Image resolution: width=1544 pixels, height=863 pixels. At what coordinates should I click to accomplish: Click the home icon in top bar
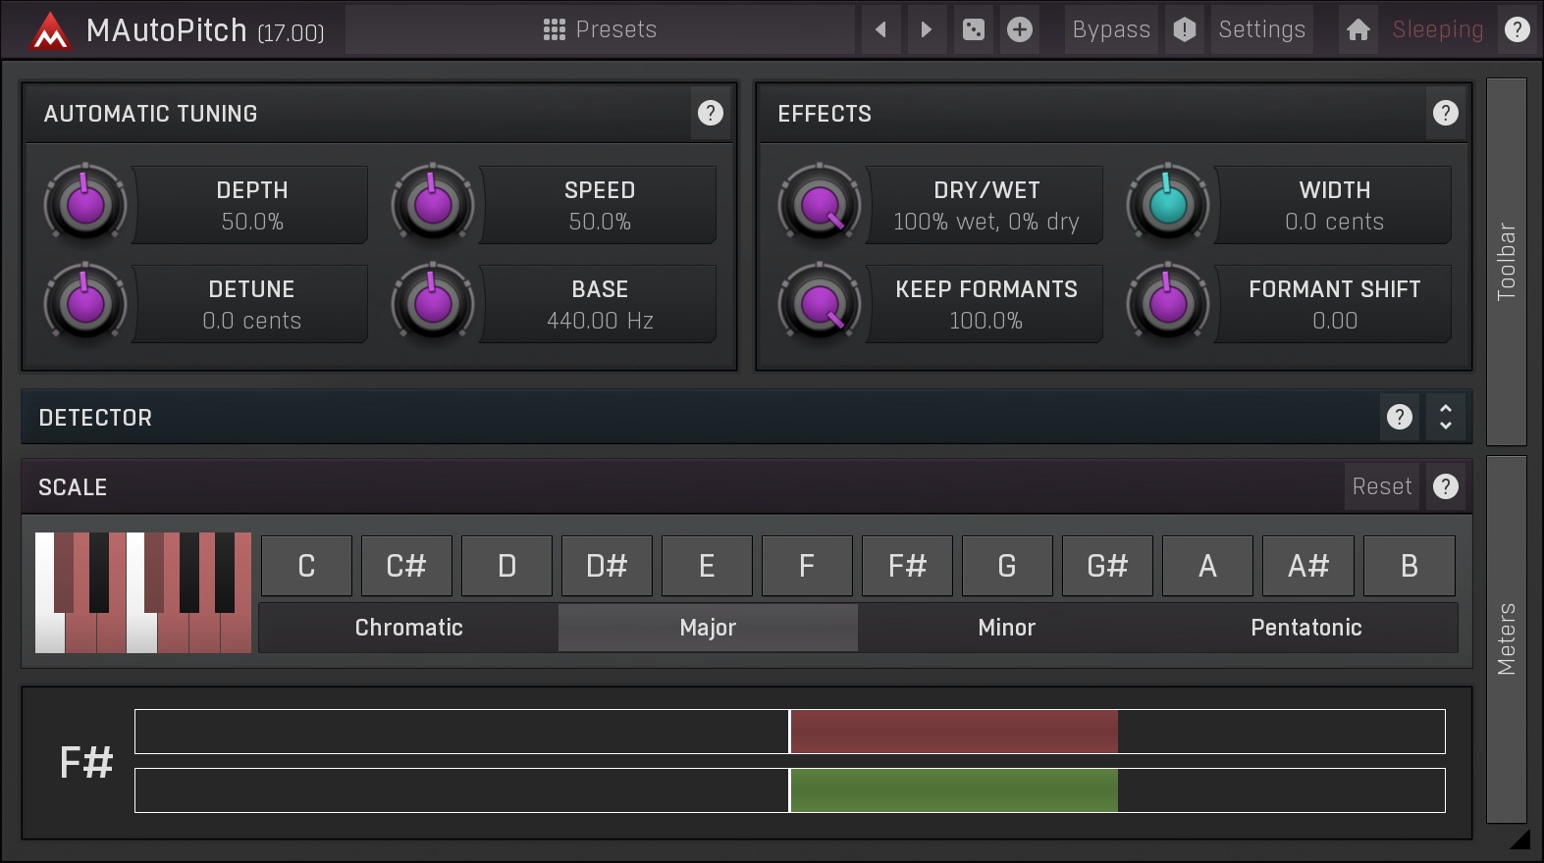coord(1358,29)
